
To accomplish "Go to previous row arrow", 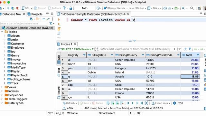I will coord(132,103).
